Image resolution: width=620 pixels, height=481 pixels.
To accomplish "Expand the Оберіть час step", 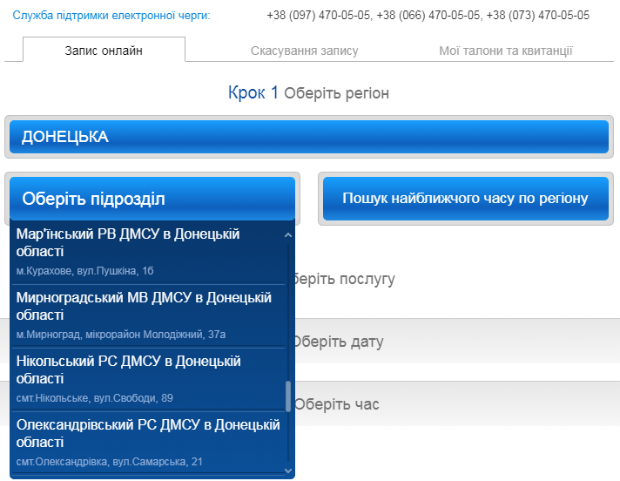I will coord(336,404).
